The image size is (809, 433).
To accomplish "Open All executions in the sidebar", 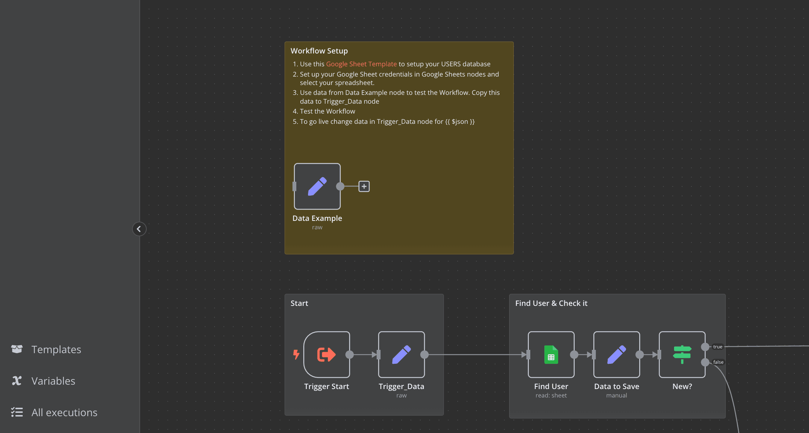I will (64, 412).
